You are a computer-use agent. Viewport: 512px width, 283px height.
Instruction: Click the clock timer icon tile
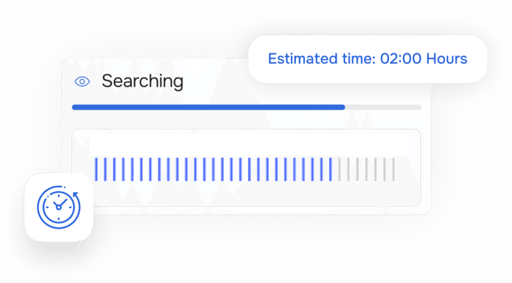[x=58, y=207]
